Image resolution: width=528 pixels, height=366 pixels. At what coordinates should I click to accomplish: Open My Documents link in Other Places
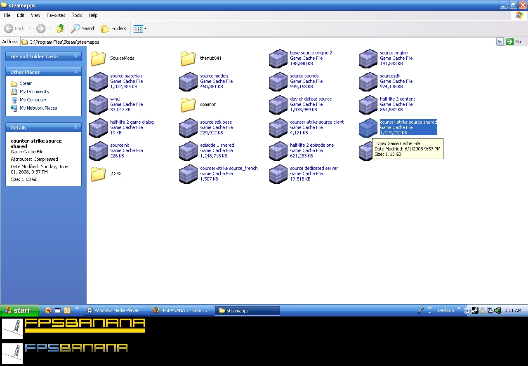[34, 91]
